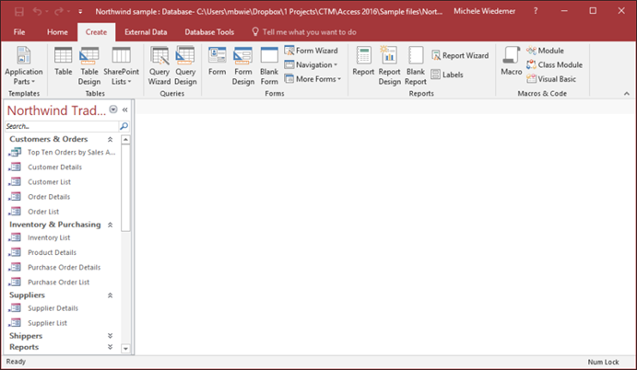Create a new Table

point(64,62)
